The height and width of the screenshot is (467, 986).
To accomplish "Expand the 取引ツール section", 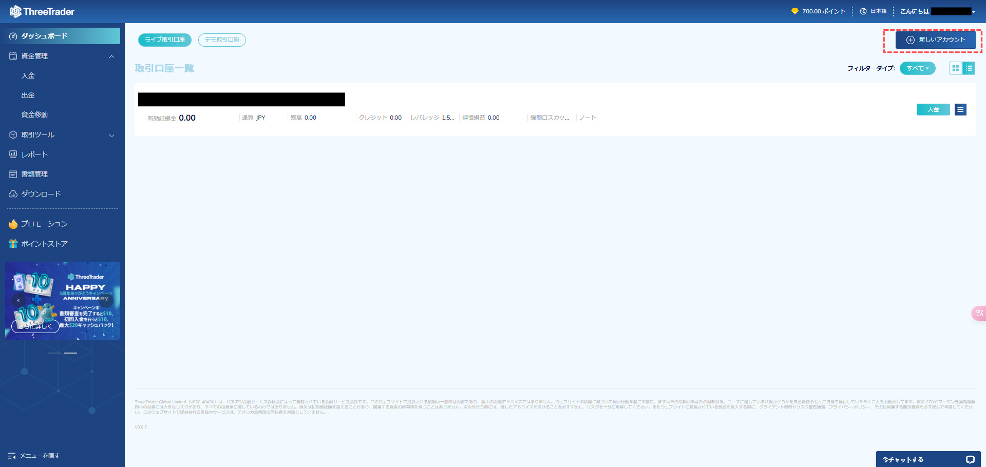I will tap(111, 135).
